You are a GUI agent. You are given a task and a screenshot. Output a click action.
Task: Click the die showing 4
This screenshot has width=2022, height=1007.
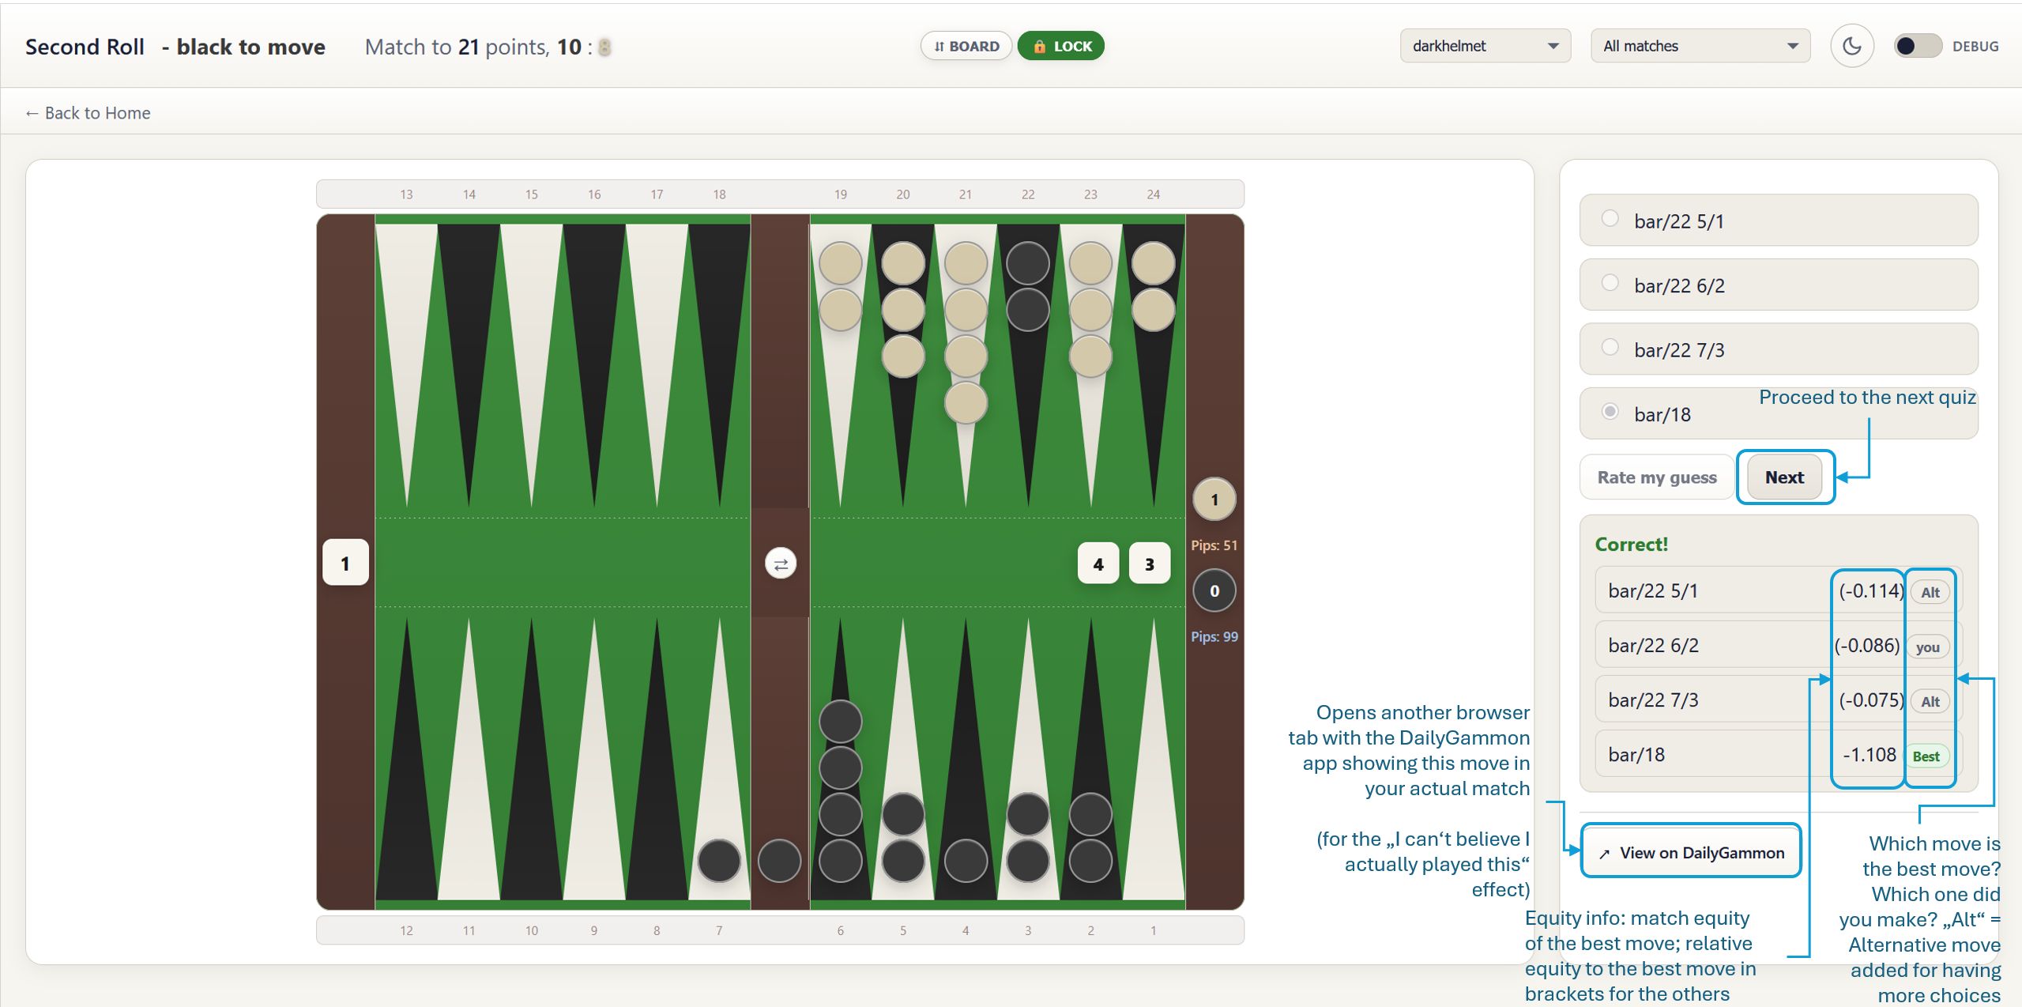[1098, 564]
